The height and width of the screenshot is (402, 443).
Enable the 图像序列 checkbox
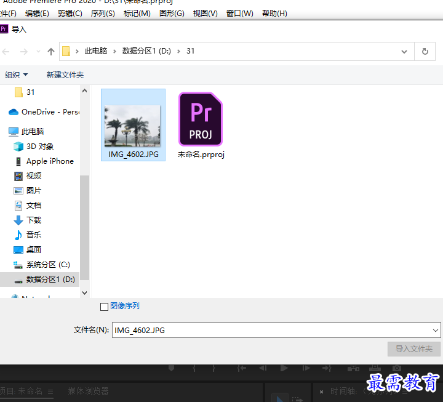tap(104, 307)
